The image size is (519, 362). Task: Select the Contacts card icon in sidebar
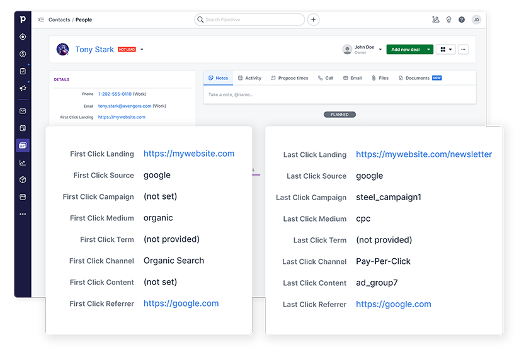click(x=23, y=145)
